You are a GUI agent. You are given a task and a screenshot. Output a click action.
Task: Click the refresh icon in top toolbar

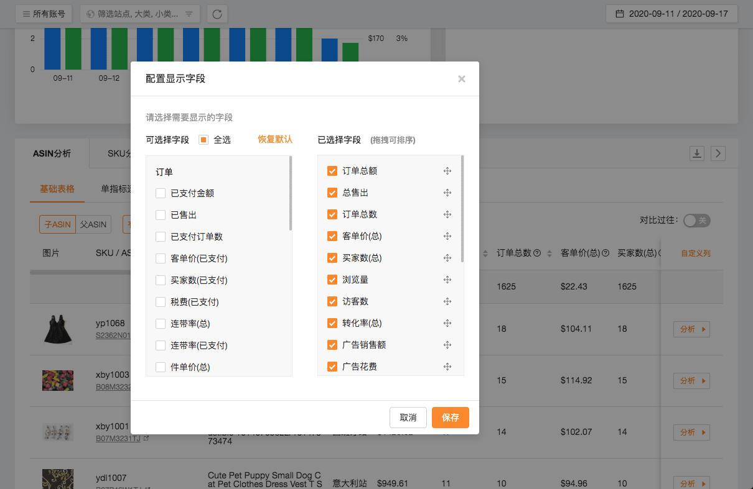[x=217, y=14]
